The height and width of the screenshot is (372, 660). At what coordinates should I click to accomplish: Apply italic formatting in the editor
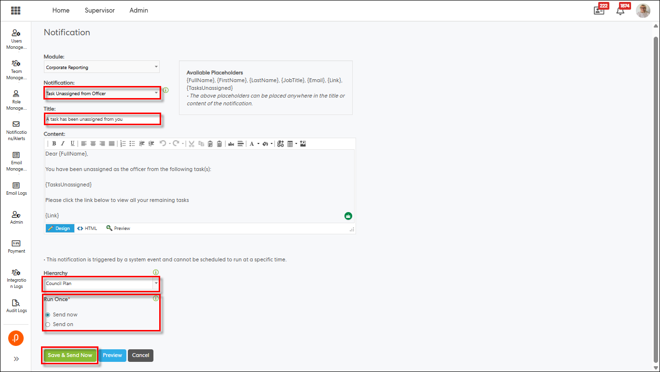pyautogui.click(x=63, y=143)
